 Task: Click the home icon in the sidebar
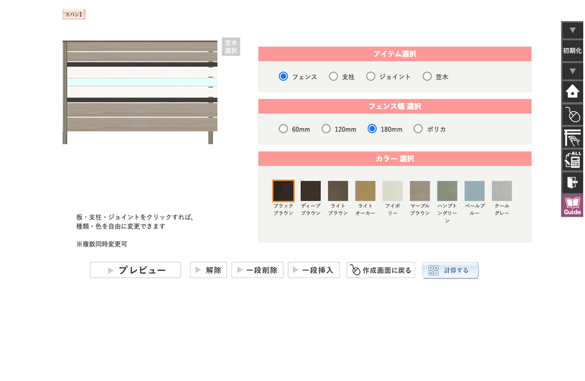coord(572,92)
